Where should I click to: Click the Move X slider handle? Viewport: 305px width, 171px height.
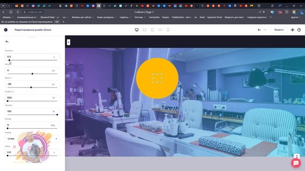point(32,74)
